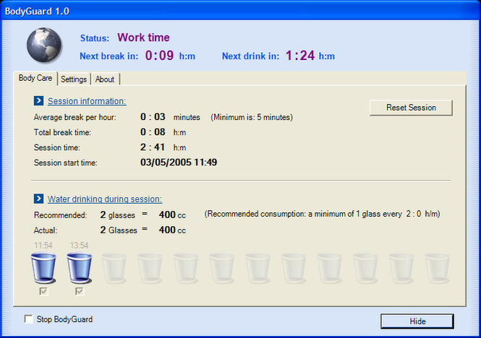Click the Next break in: label
Viewport: 481px width, 338px height.
(x=109, y=56)
